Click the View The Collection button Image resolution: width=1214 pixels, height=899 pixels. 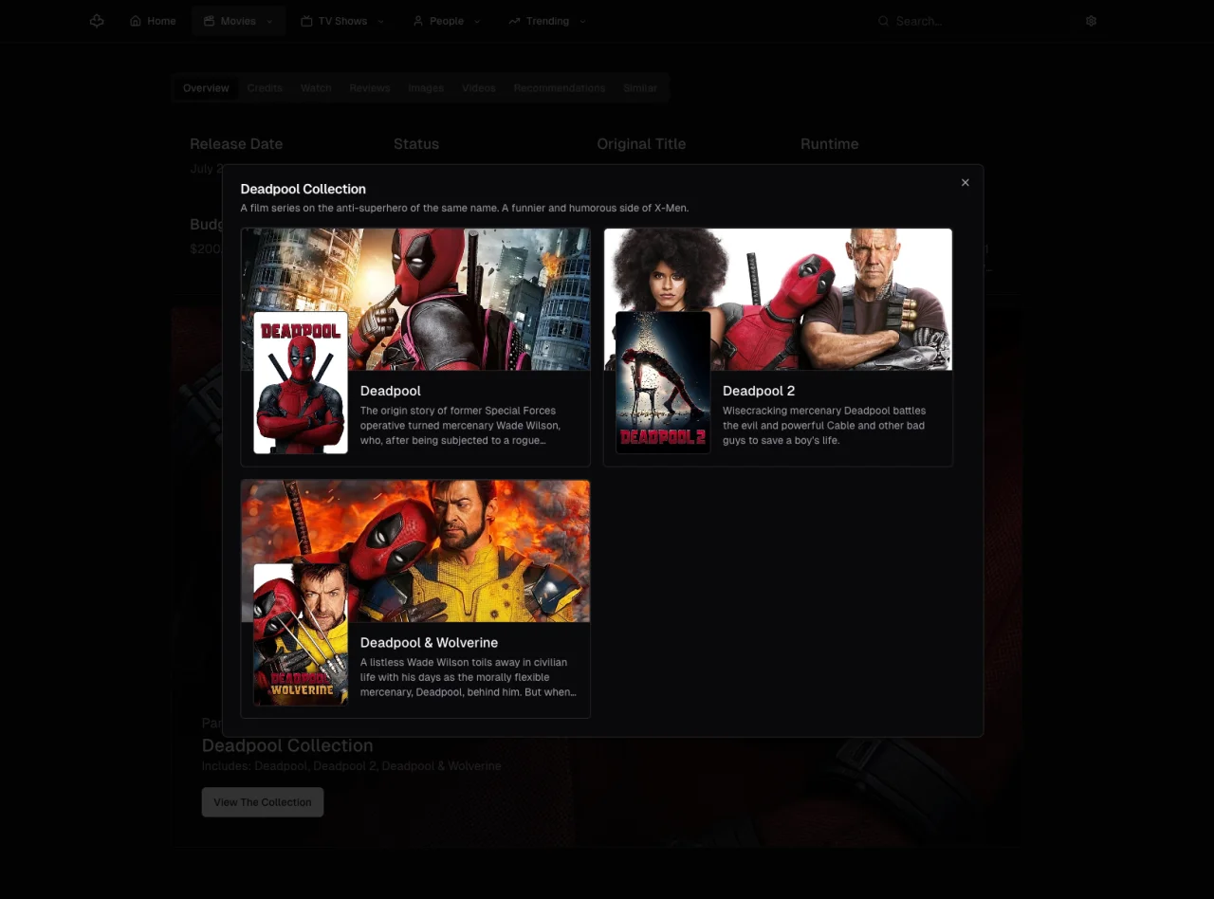click(263, 802)
